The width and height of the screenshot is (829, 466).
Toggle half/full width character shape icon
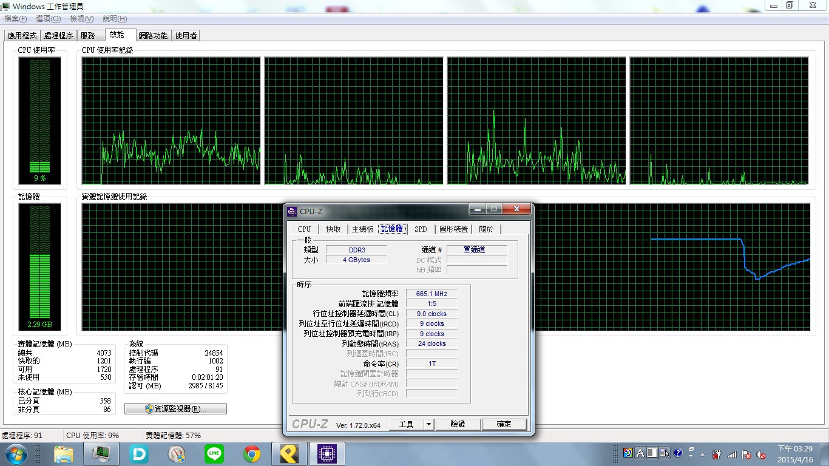[652, 453]
